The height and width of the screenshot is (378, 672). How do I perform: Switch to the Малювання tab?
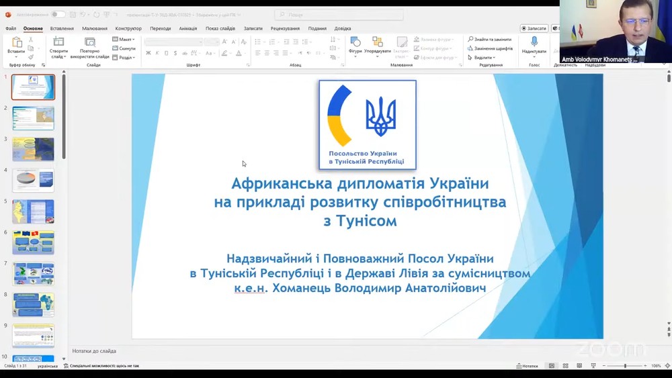coord(94,28)
